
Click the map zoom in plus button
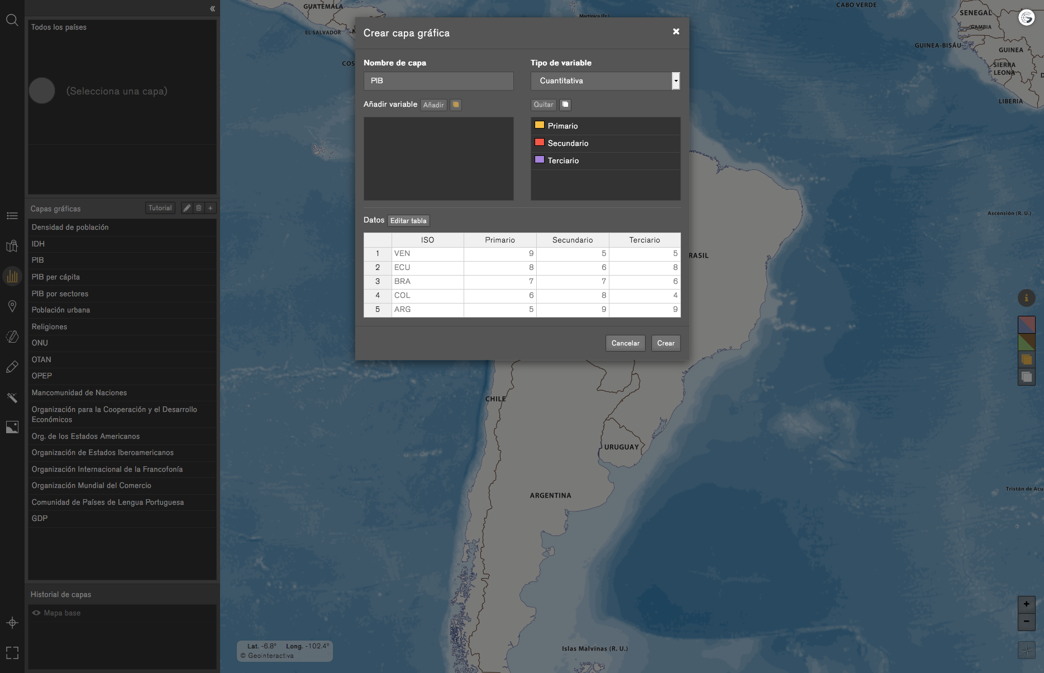(1026, 604)
